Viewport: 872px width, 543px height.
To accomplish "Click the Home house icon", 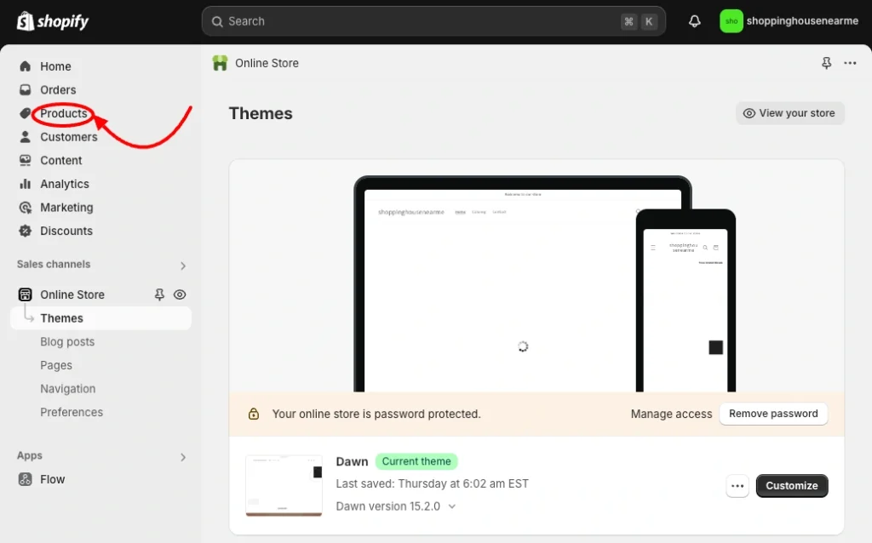I will [25, 66].
